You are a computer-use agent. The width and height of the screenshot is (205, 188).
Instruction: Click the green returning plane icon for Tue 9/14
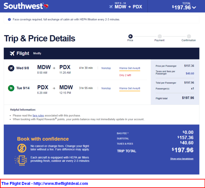point(11,88)
